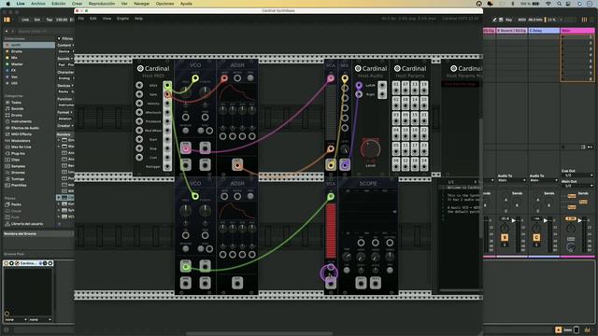Open the Edición menu
Image resolution: width=598 pixels, height=336 pixels.
pos(58,4)
